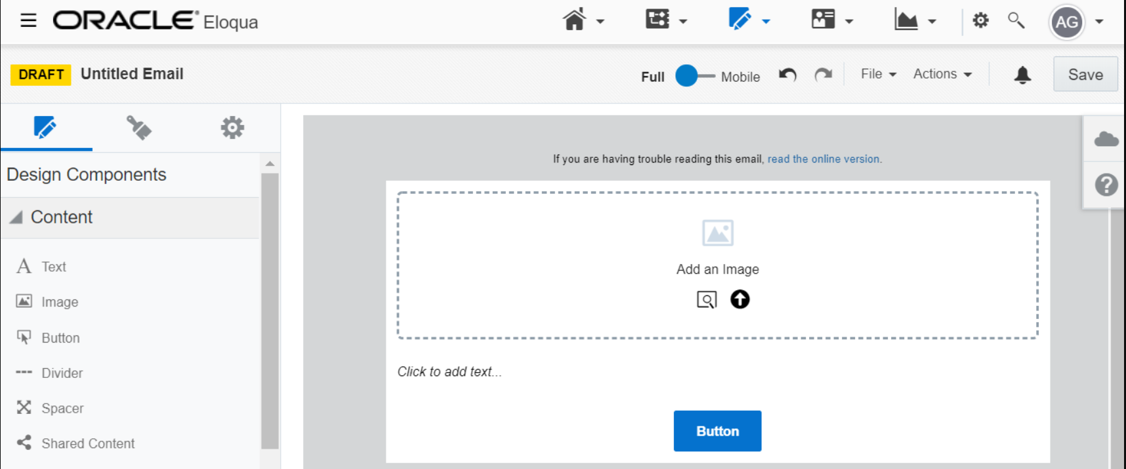This screenshot has height=469, width=1126.
Task: Click the Add an Image placeholder icon
Action: (718, 233)
